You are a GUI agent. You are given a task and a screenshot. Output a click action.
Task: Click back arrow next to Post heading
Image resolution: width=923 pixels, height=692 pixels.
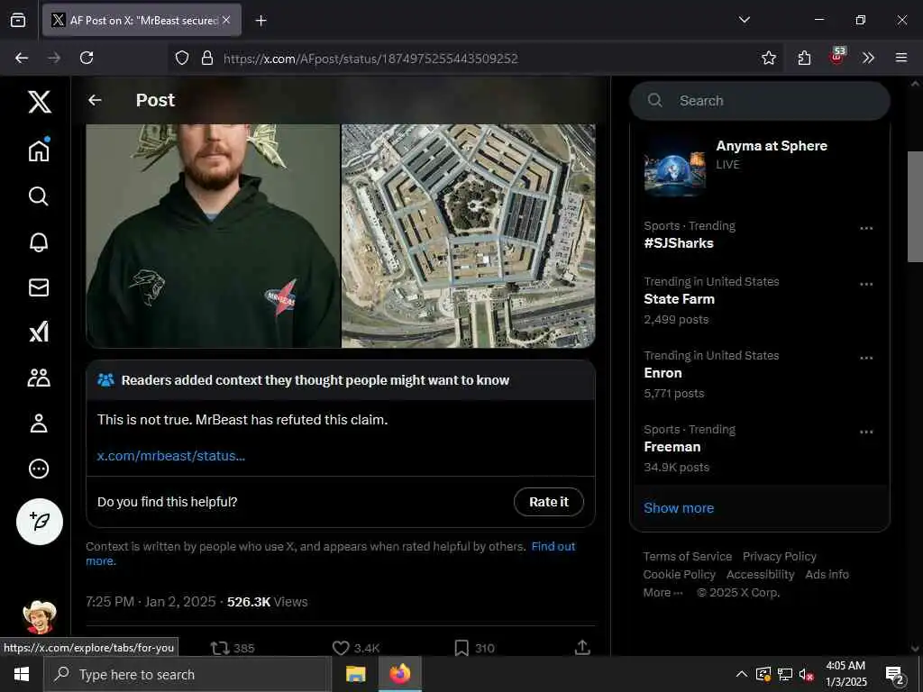click(x=95, y=100)
